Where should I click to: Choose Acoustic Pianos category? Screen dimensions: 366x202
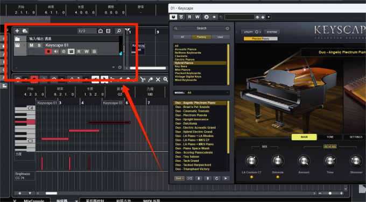tap(186, 49)
